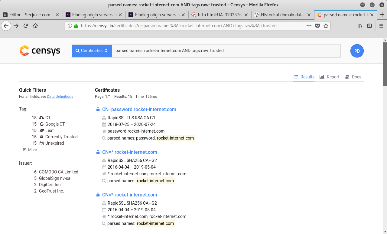This screenshot has width=387, height=234.
Task: Click the Firefox Home icon
Action: tap(35, 26)
